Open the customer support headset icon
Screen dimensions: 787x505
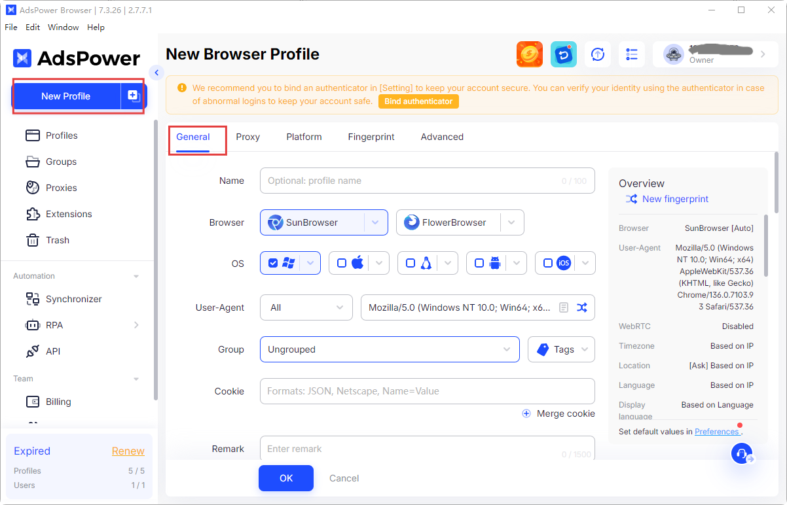pos(742,453)
